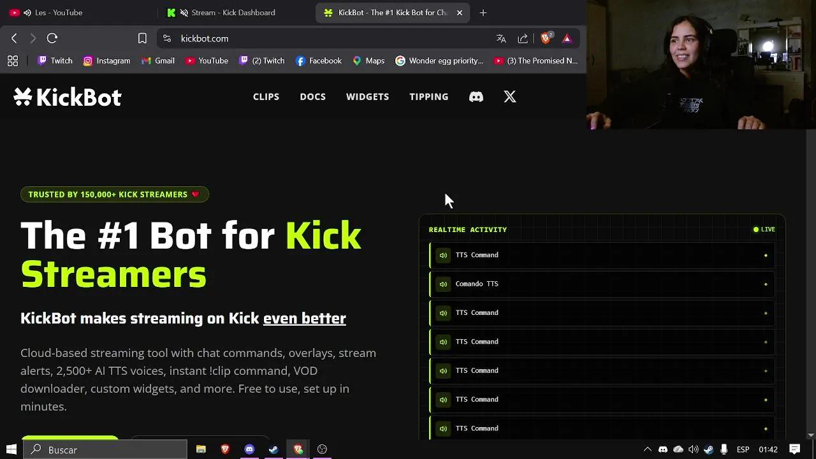This screenshot has width=816, height=459.
Task: Open OBS Studio from taskbar
Action: [322, 449]
